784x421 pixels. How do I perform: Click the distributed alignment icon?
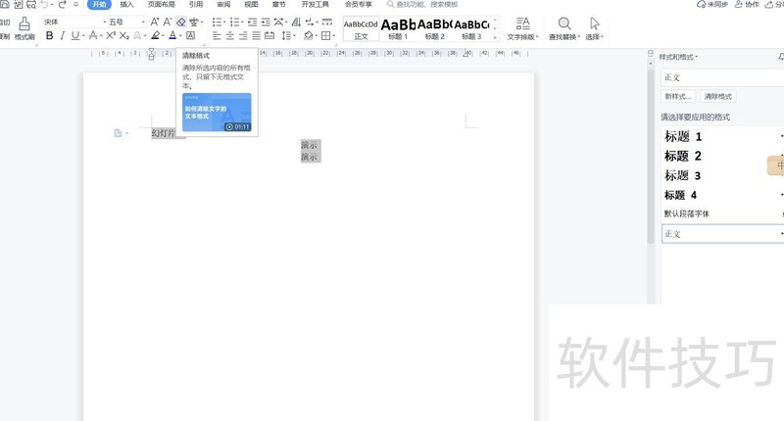(269, 35)
